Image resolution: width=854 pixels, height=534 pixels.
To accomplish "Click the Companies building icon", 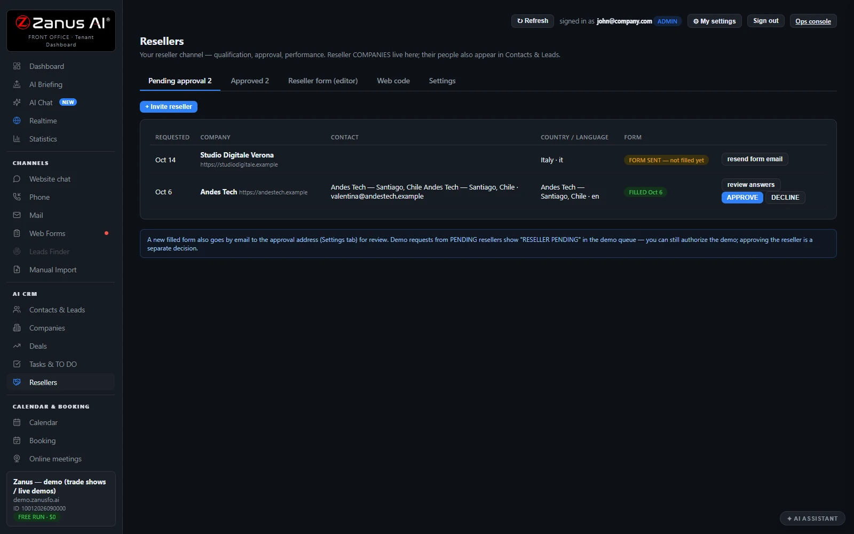I will click(x=17, y=328).
